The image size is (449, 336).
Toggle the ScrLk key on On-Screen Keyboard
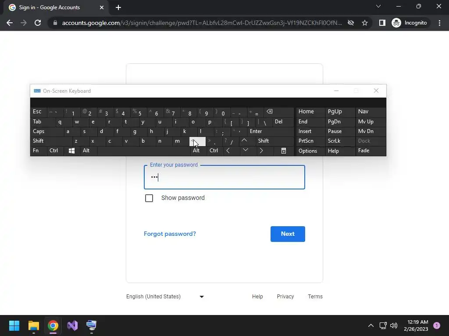(x=340, y=141)
